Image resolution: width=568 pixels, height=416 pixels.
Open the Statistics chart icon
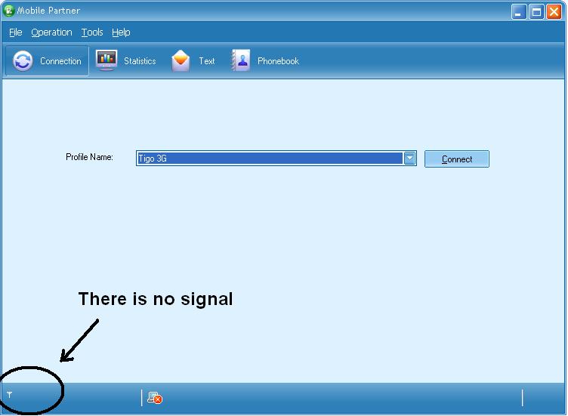coord(106,61)
